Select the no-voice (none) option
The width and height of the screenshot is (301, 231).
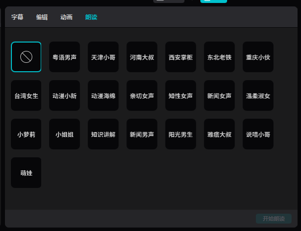click(x=26, y=57)
